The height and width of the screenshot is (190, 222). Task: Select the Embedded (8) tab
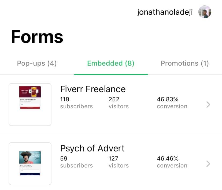[111, 64]
